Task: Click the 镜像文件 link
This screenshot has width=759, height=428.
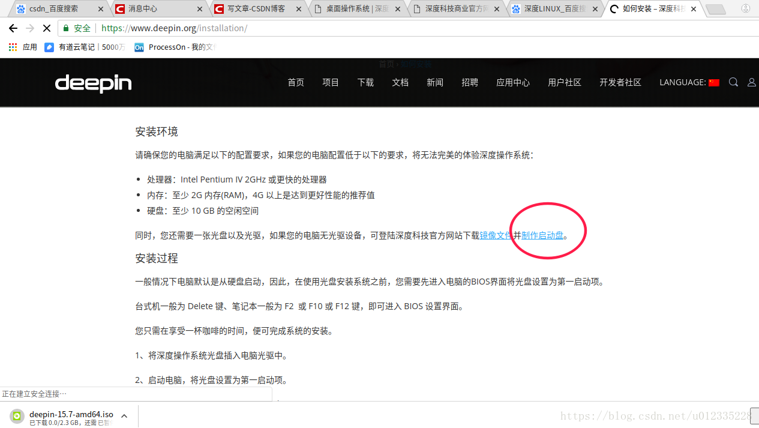Action: pyautogui.click(x=496, y=235)
